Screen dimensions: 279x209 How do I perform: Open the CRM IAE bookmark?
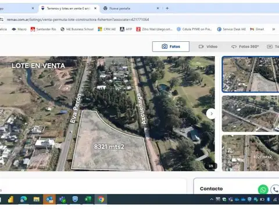[107, 29]
